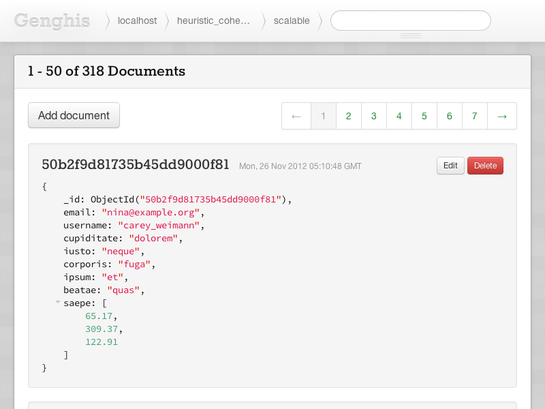The width and height of the screenshot is (545, 409).
Task: Delete document 50b2f9d81735b45dd9000f81
Action: (x=485, y=166)
